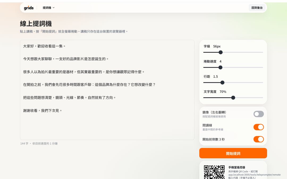The image size is (287, 179).
Task: Click the 回到後台 button
Action: [257, 8]
